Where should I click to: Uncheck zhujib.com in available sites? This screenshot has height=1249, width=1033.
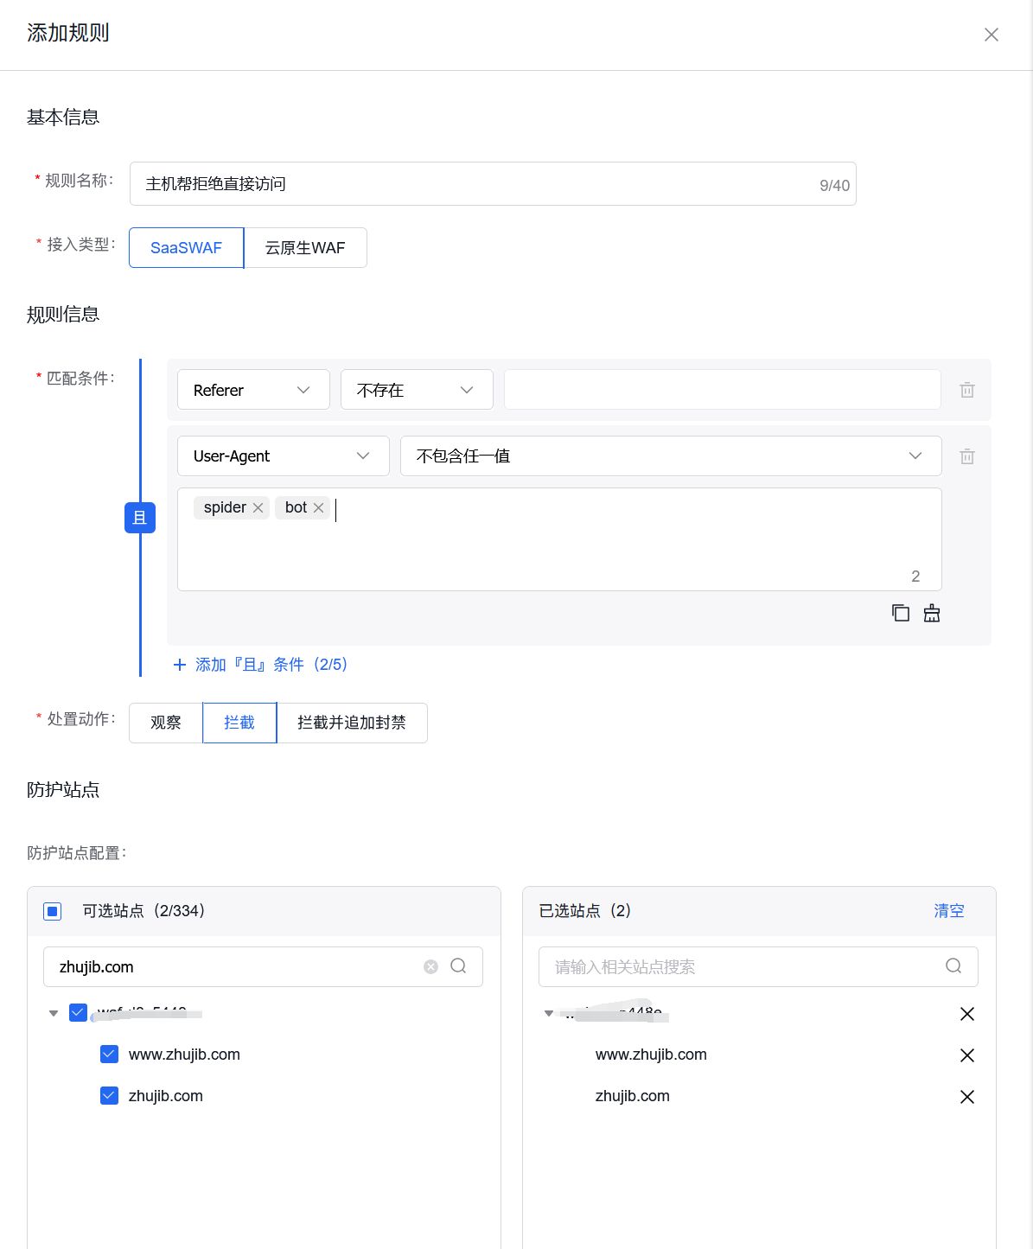point(110,1096)
